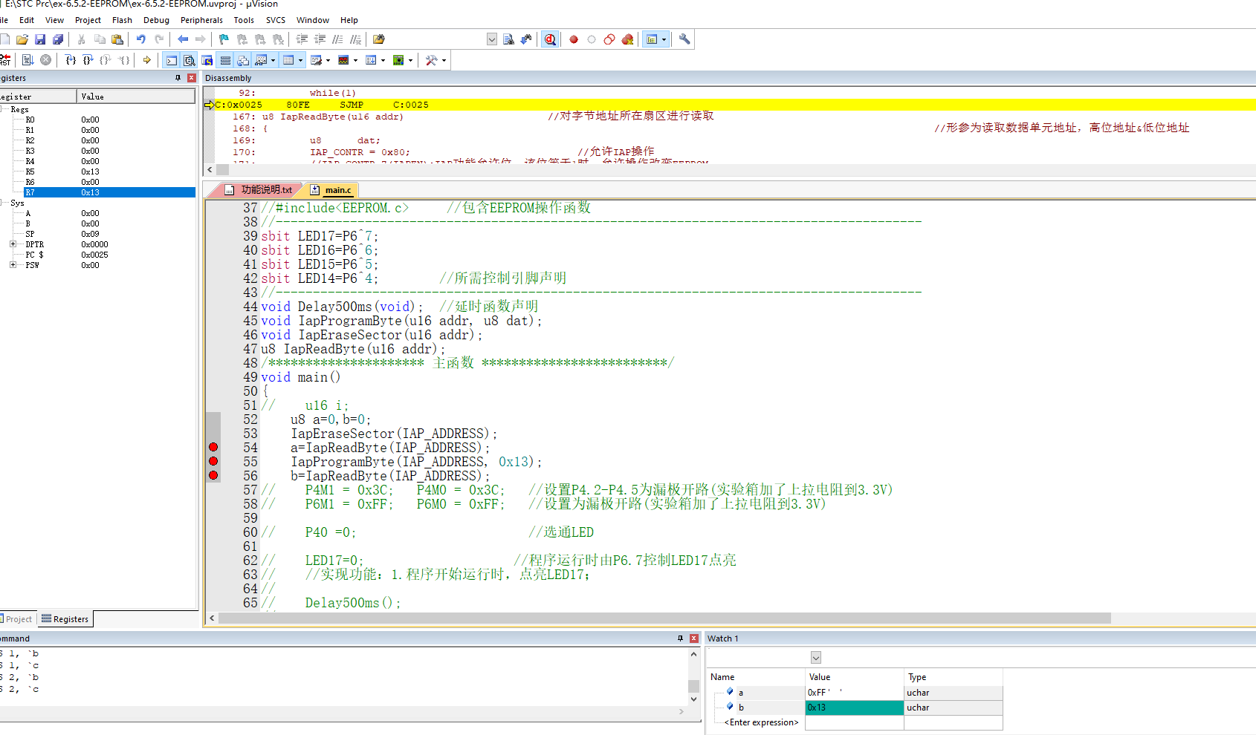Open the Symbols window icon
This screenshot has height=735, width=1256.
point(207,60)
